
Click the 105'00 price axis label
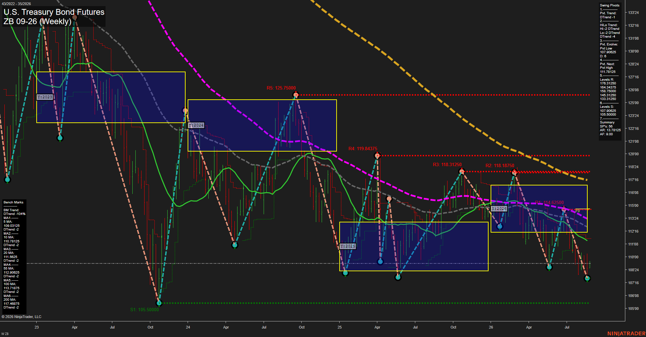(x=633, y=309)
